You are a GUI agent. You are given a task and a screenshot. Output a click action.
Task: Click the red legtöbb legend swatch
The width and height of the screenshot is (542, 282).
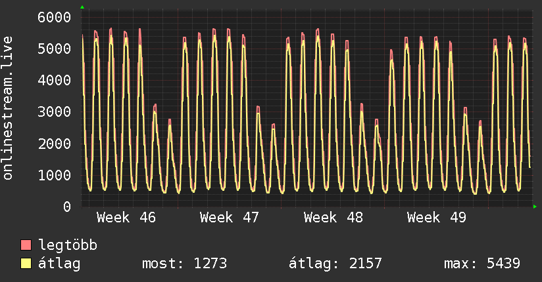click(x=26, y=246)
